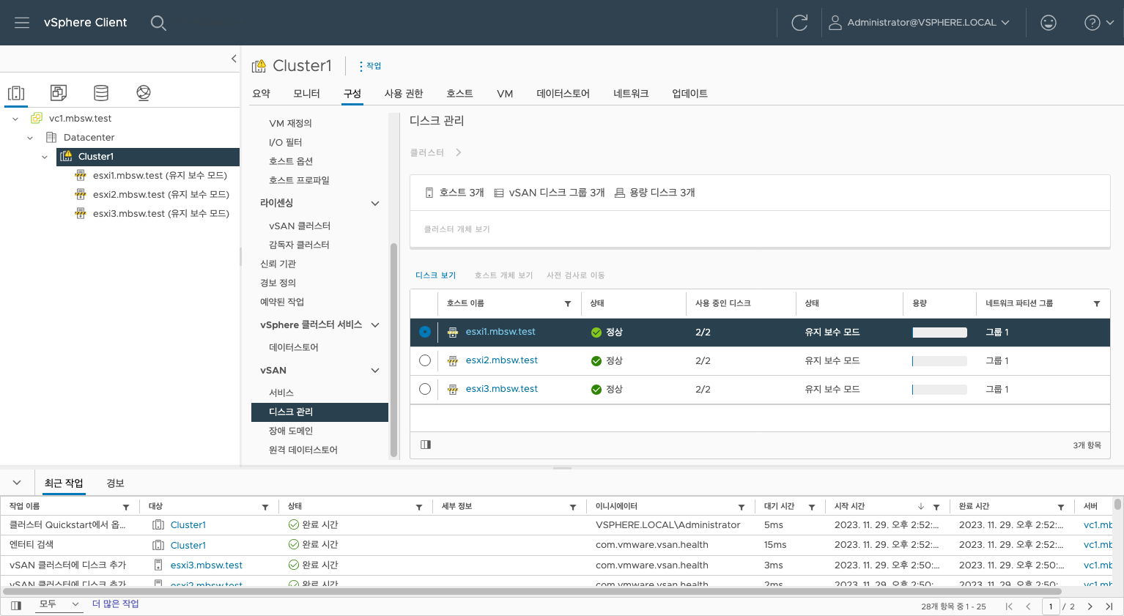Click the tasks page number input field
Viewport: 1124px width, 616px height.
pyautogui.click(x=1051, y=606)
